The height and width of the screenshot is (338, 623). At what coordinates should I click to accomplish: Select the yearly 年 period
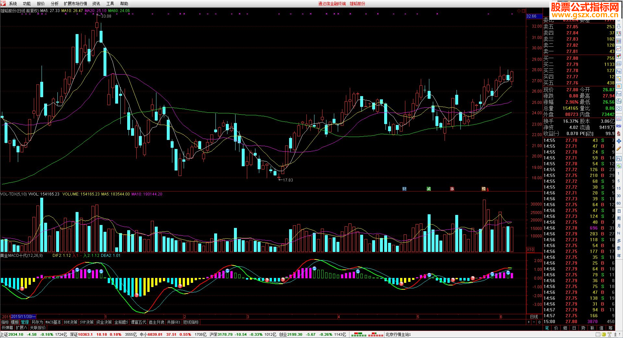(x=619, y=256)
